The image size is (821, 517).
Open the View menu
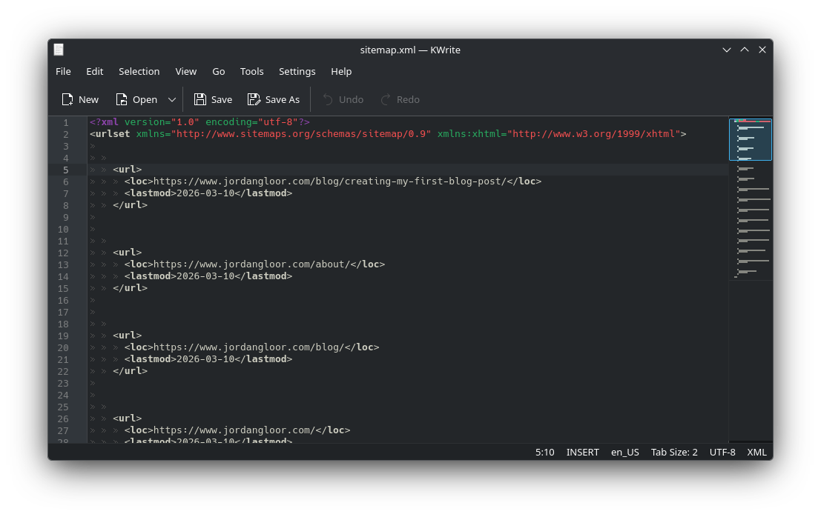coord(186,72)
